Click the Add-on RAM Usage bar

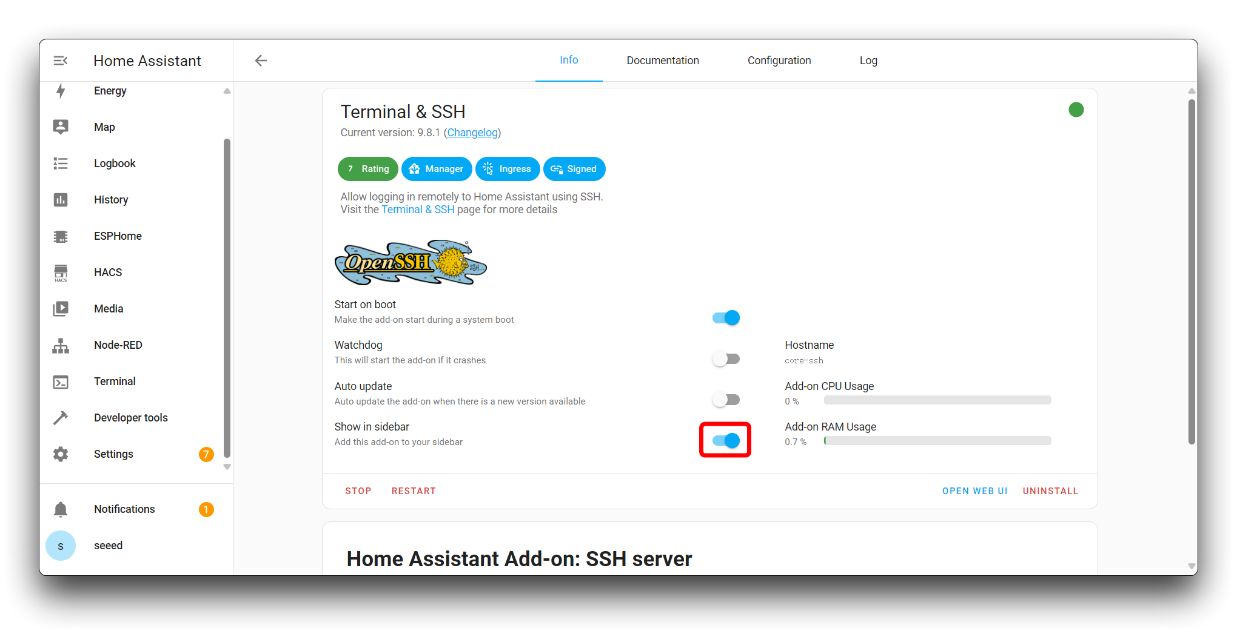937,441
